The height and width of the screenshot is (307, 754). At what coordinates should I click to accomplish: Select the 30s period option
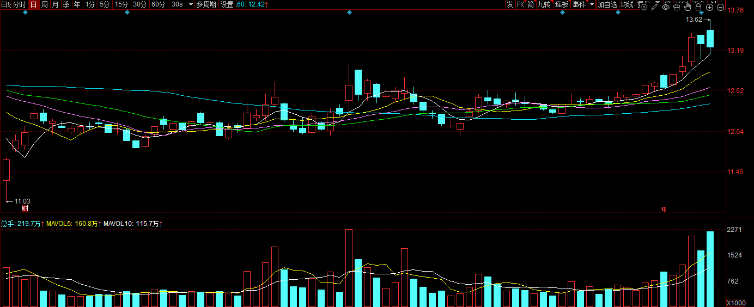[x=177, y=4]
